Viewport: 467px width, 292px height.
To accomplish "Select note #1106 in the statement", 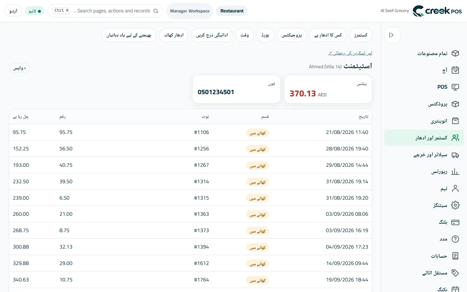I will pyautogui.click(x=201, y=132).
